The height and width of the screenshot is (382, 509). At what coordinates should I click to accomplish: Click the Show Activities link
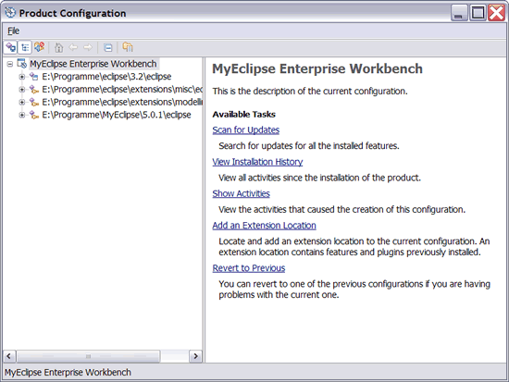tap(241, 193)
